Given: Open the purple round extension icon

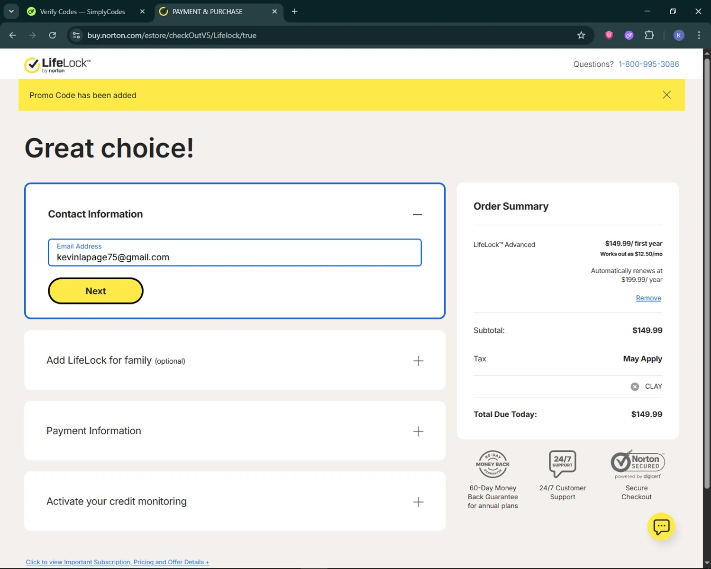Looking at the screenshot, I should (x=629, y=35).
